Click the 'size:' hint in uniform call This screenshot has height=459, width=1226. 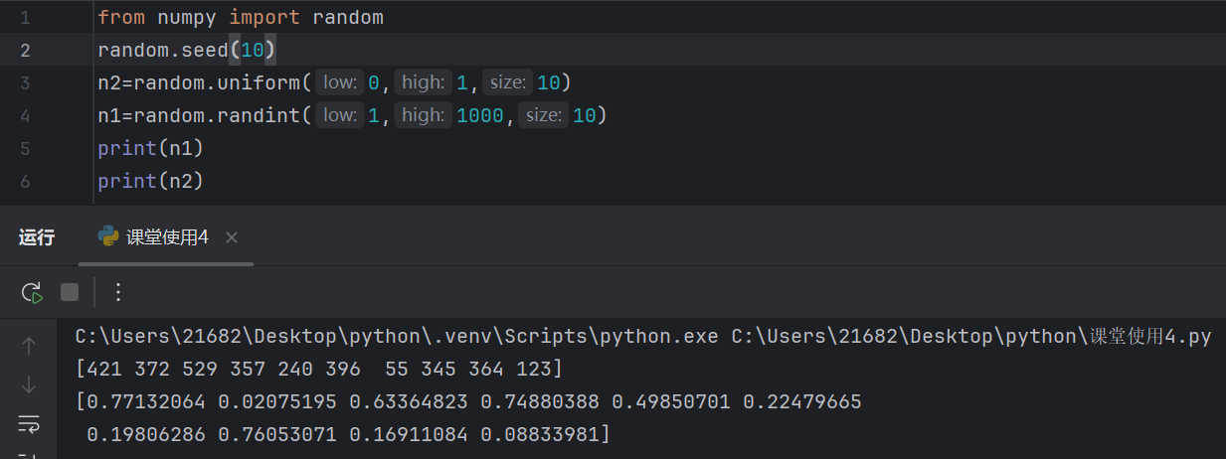(x=507, y=82)
